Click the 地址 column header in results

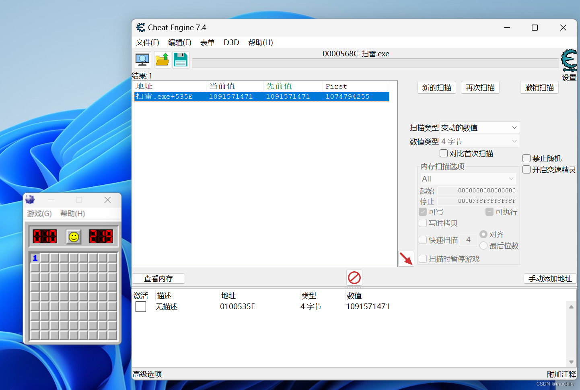(170, 86)
